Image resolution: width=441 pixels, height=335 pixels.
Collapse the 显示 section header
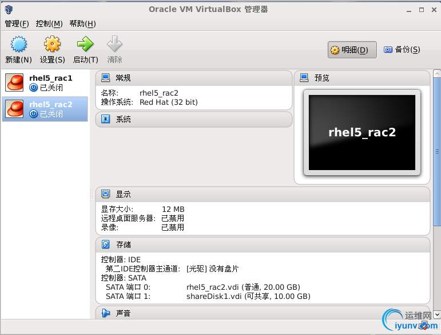[x=263, y=194]
